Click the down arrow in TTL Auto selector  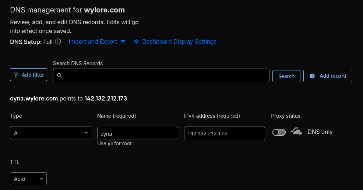click(x=41, y=179)
